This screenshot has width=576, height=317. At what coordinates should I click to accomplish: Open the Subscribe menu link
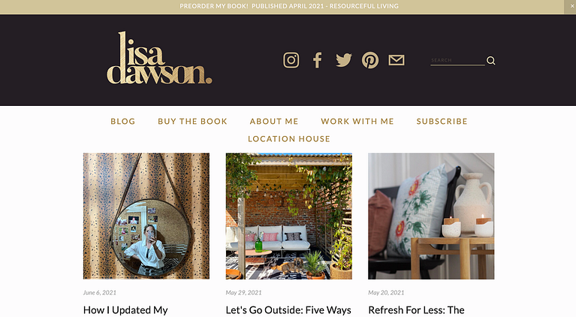pos(442,122)
